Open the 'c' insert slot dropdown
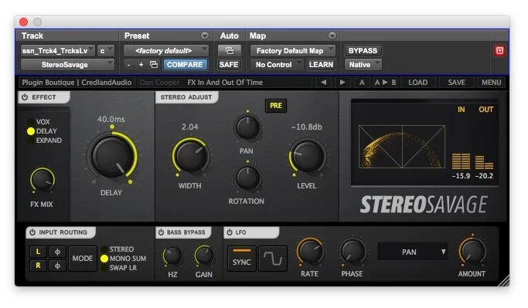This screenshot has height=308, width=528. tap(106, 51)
